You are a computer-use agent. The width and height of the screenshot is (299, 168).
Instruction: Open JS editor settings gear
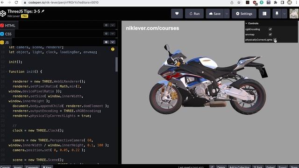[x=106, y=42]
